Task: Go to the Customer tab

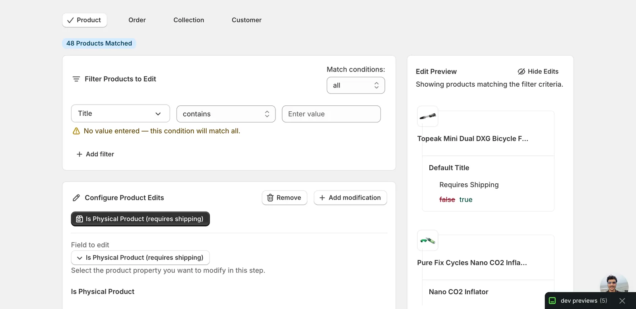Action: click(246, 20)
